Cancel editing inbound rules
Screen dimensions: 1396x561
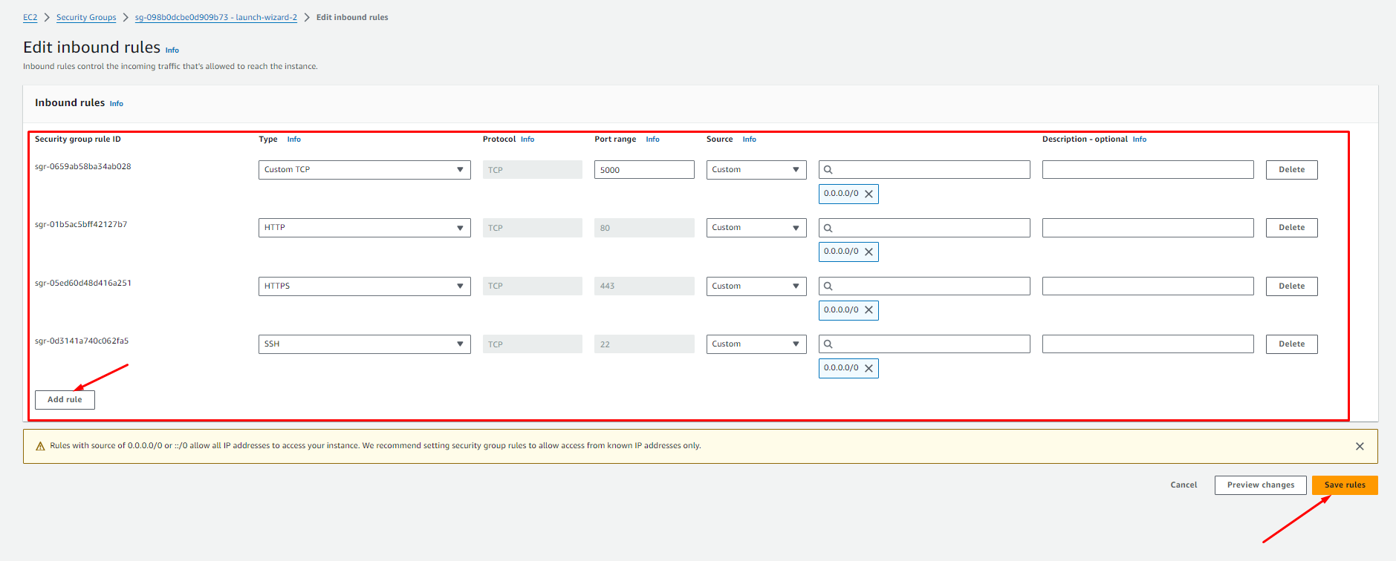(x=1184, y=485)
